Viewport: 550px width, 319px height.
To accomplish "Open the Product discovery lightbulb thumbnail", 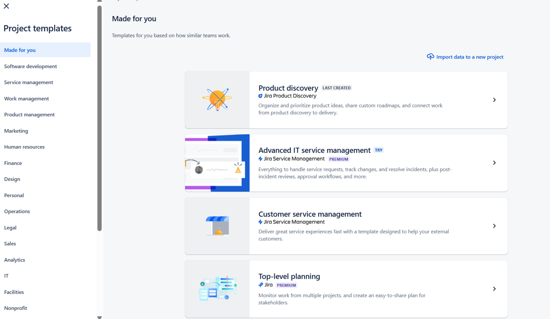I will click(x=217, y=100).
